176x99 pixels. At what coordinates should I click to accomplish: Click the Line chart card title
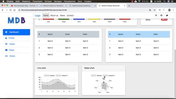coord(42,68)
